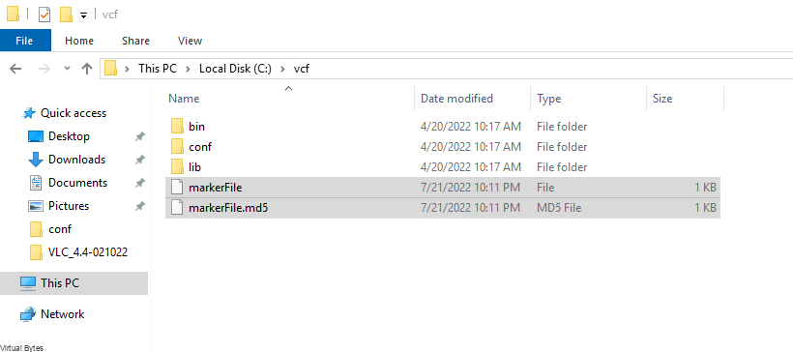Expand the chevron after Local Disk (C:)
The height and width of the screenshot is (352, 793).
[x=282, y=69]
